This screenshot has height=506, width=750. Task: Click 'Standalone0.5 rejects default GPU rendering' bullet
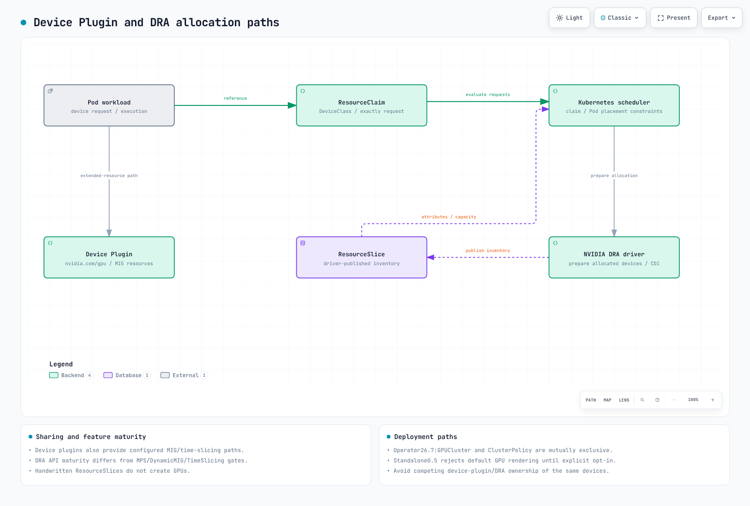tap(505, 461)
